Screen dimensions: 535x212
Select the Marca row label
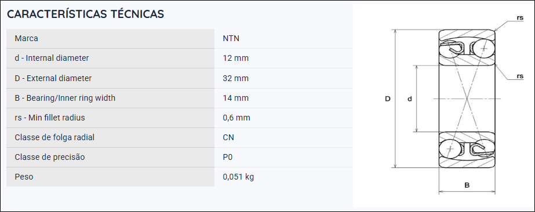click(x=26, y=38)
